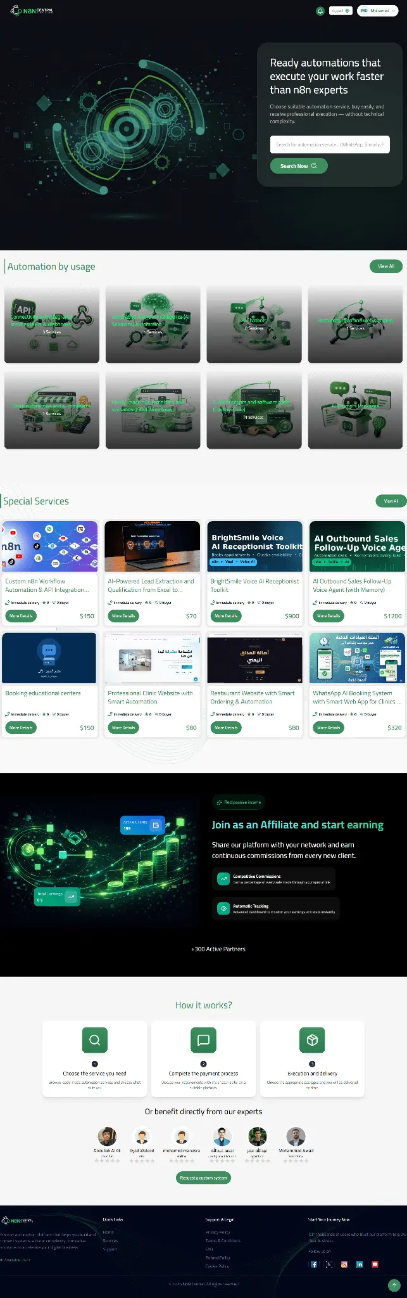Open the Facebook social icon in footer

coord(314,1264)
